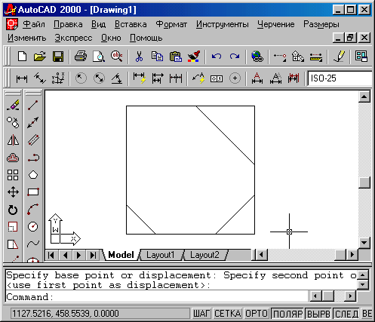Click drawing area vertical scrollbar down arrow

(364, 243)
